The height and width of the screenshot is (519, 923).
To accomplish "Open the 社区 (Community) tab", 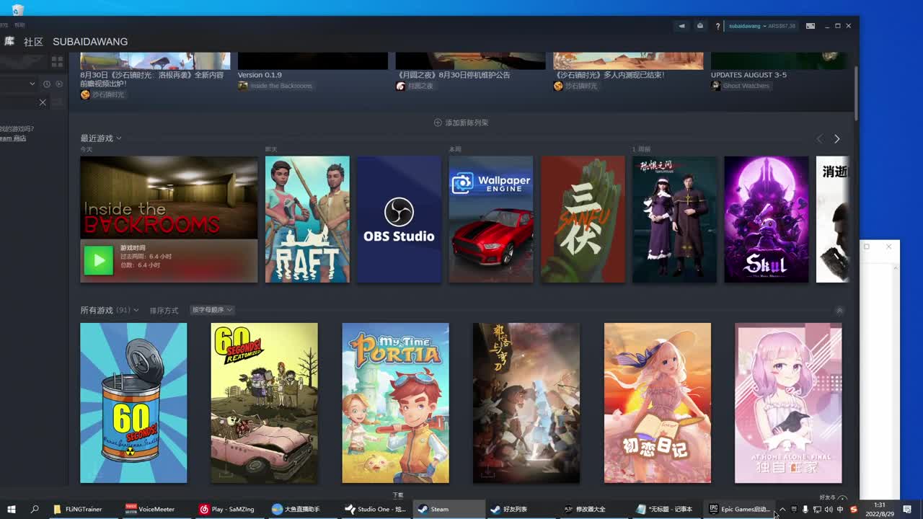I will pyautogui.click(x=33, y=42).
